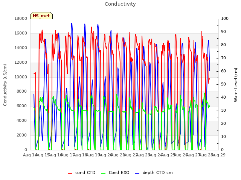
Task: Click the Aug 21 date label
Action: point(118,155)
